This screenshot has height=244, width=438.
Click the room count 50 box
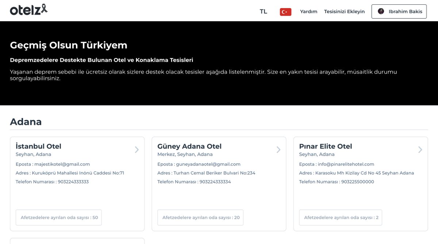pos(59,217)
